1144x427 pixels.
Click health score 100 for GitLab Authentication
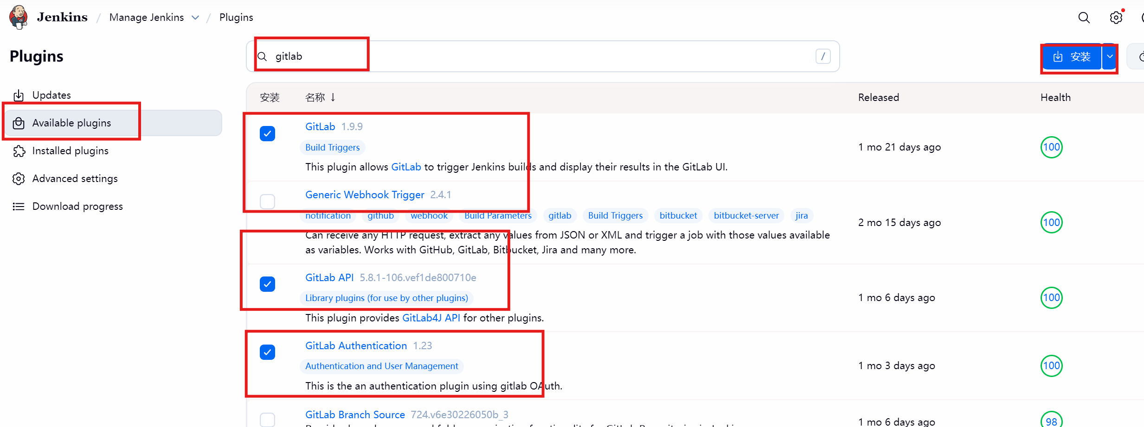point(1051,365)
